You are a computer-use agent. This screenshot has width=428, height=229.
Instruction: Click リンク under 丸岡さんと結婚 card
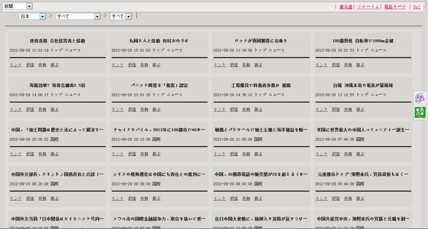coord(117,65)
